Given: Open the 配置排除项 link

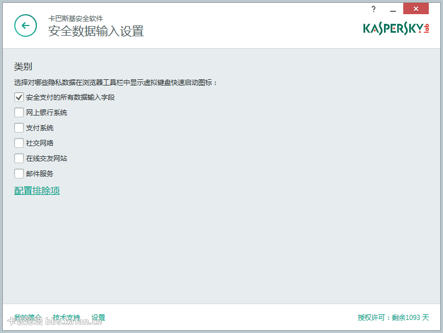Looking at the screenshot, I should (37, 191).
